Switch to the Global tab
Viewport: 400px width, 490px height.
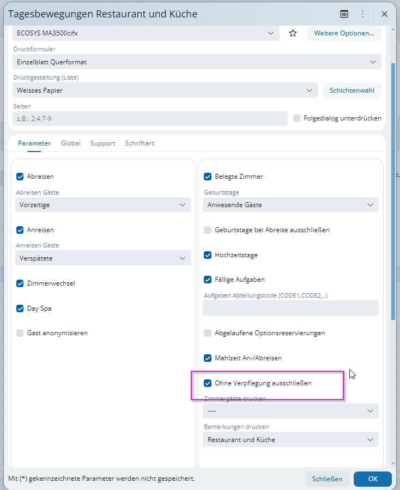[71, 143]
